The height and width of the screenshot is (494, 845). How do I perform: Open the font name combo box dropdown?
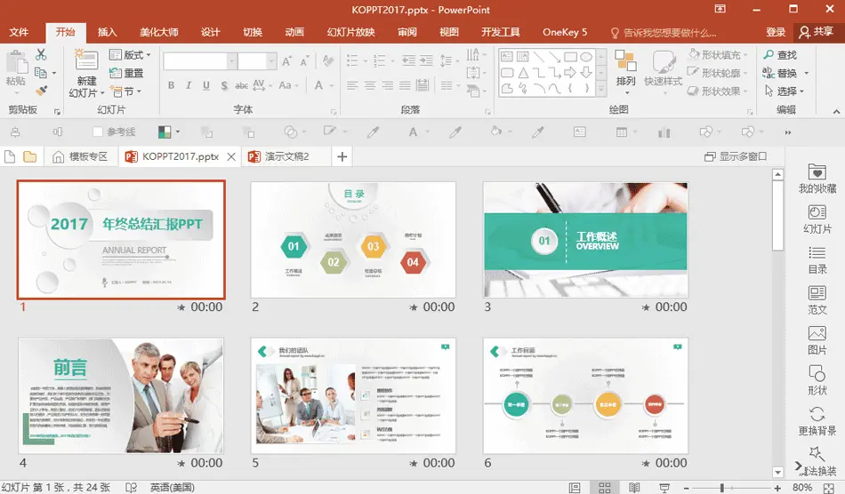[232, 60]
